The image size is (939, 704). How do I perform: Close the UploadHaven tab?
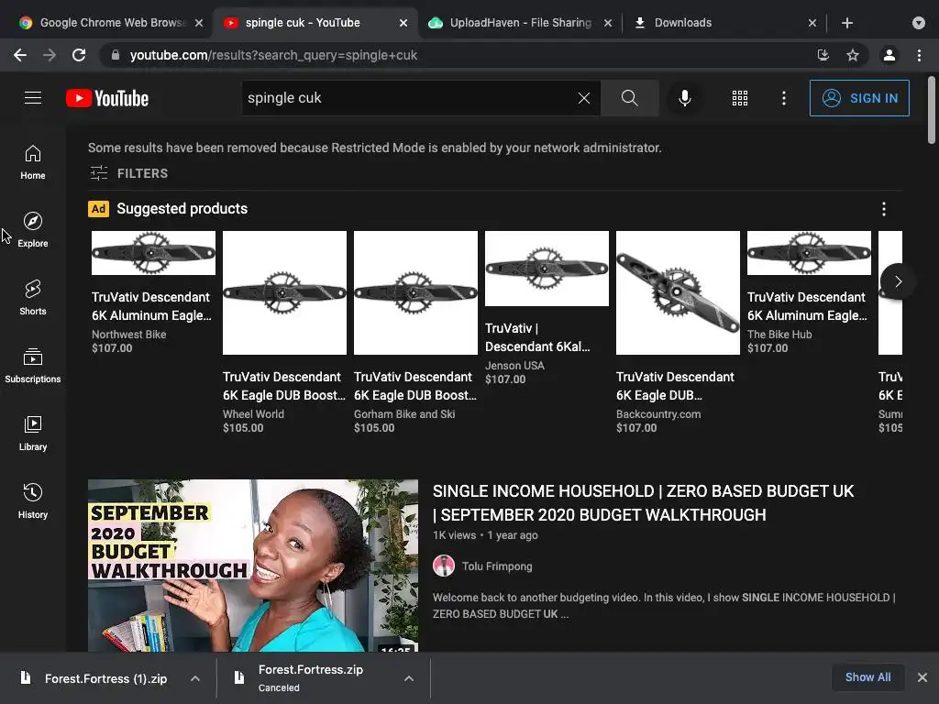pyautogui.click(x=608, y=23)
